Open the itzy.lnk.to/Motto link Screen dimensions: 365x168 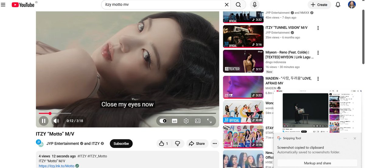point(57,166)
